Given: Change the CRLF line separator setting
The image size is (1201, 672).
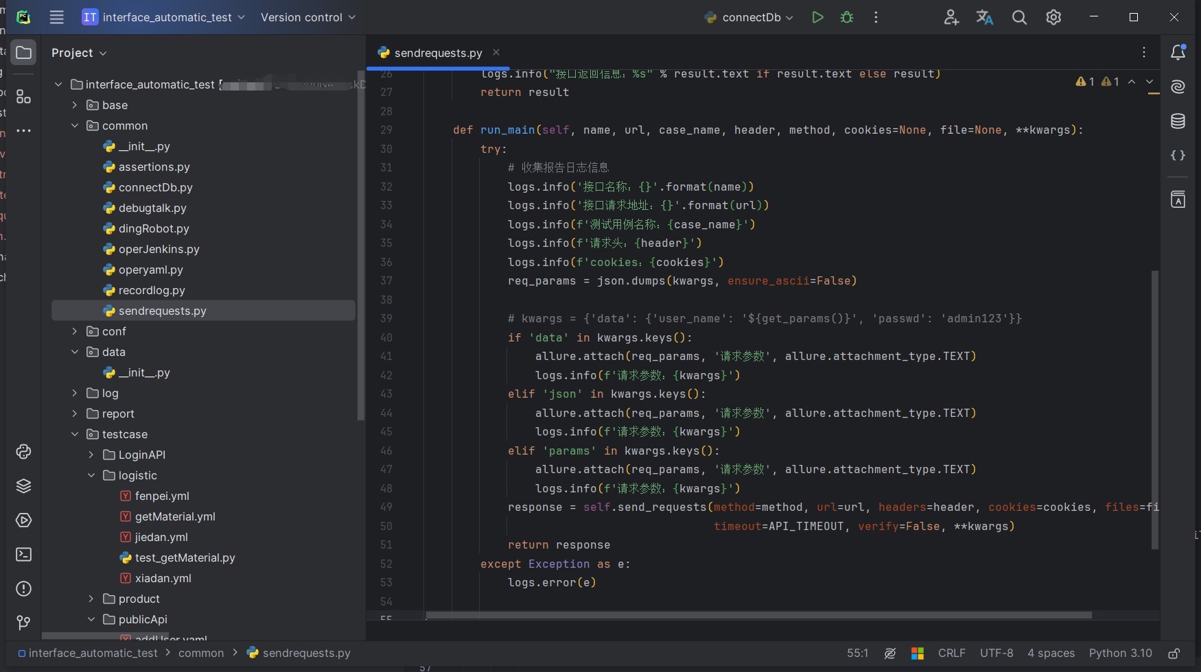Looking at the screenshot, I should pyautogui.click(x=951, y=653).
